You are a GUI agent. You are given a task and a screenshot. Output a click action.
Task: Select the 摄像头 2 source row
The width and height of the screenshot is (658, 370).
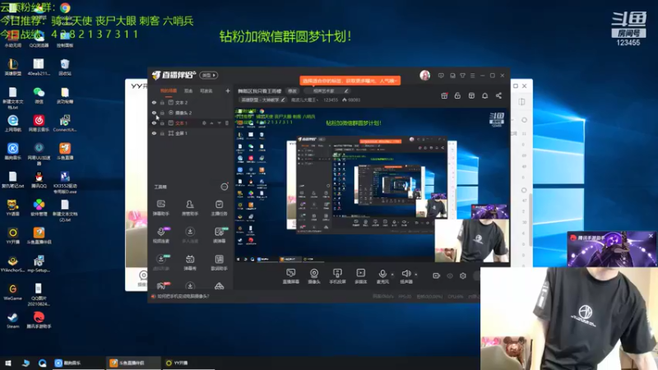(x=191, y=113)
